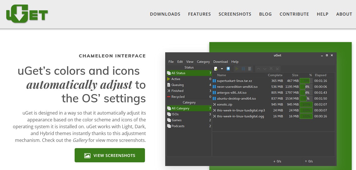The image size is (356, 170).
Task: Select neon-useredition-amd64.iso file name
Action: 237,87
